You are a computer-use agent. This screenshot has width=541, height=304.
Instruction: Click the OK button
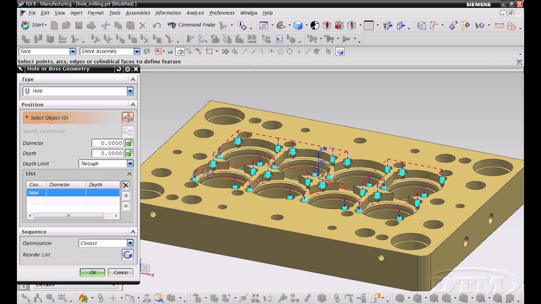[x=93, y=272]
